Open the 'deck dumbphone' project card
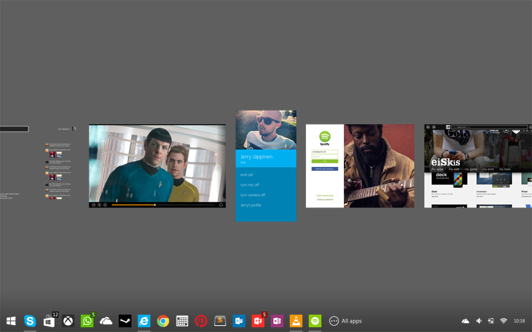Screen dimensions: 532x332 coord(449,179)
